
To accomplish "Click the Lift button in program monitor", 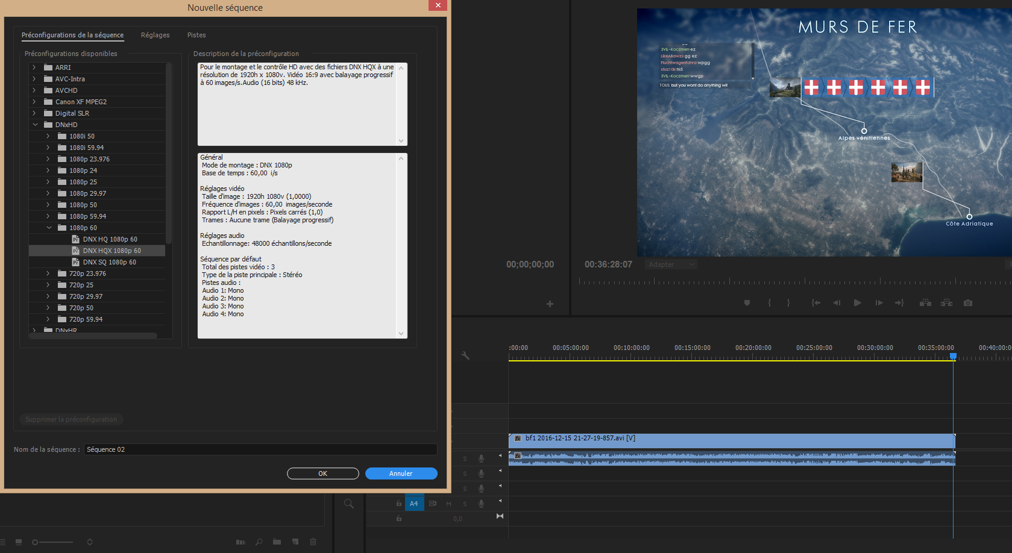I will point(925,303).
